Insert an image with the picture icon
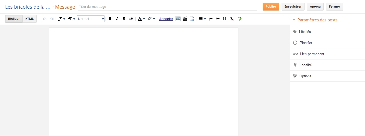365x136 pixels. tap(178, 19)
